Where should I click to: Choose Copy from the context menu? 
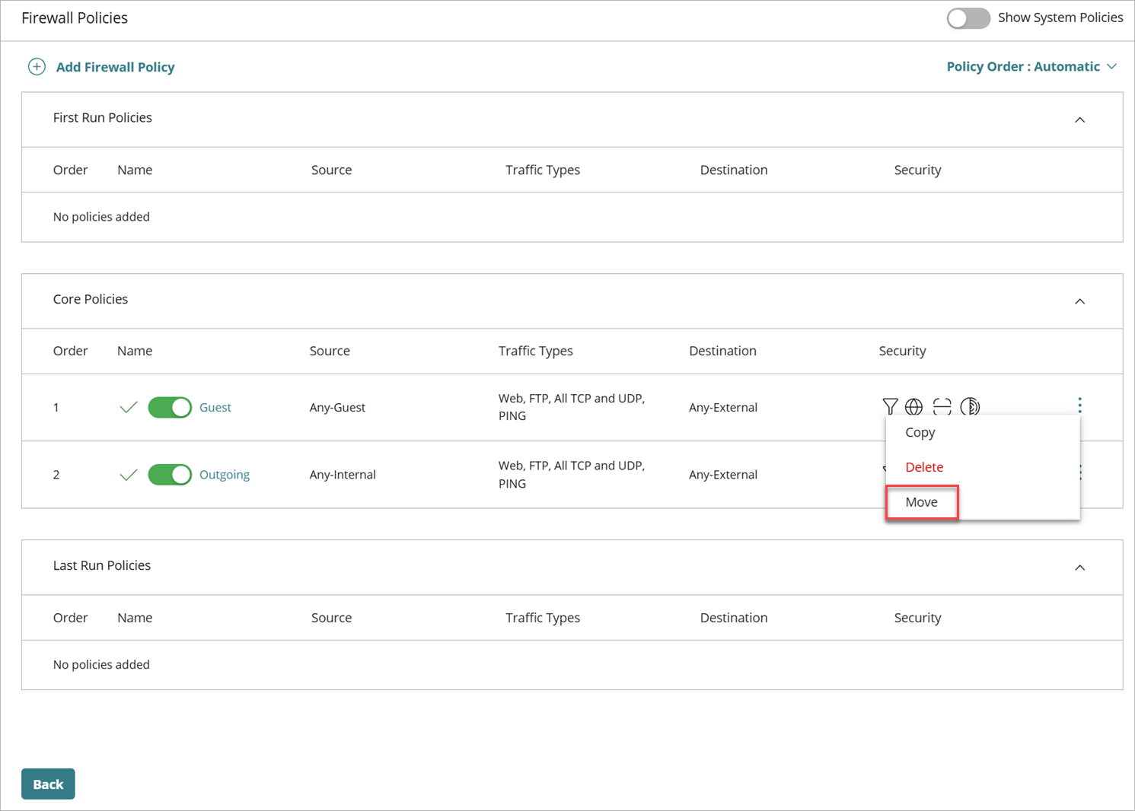coord(920,432)
